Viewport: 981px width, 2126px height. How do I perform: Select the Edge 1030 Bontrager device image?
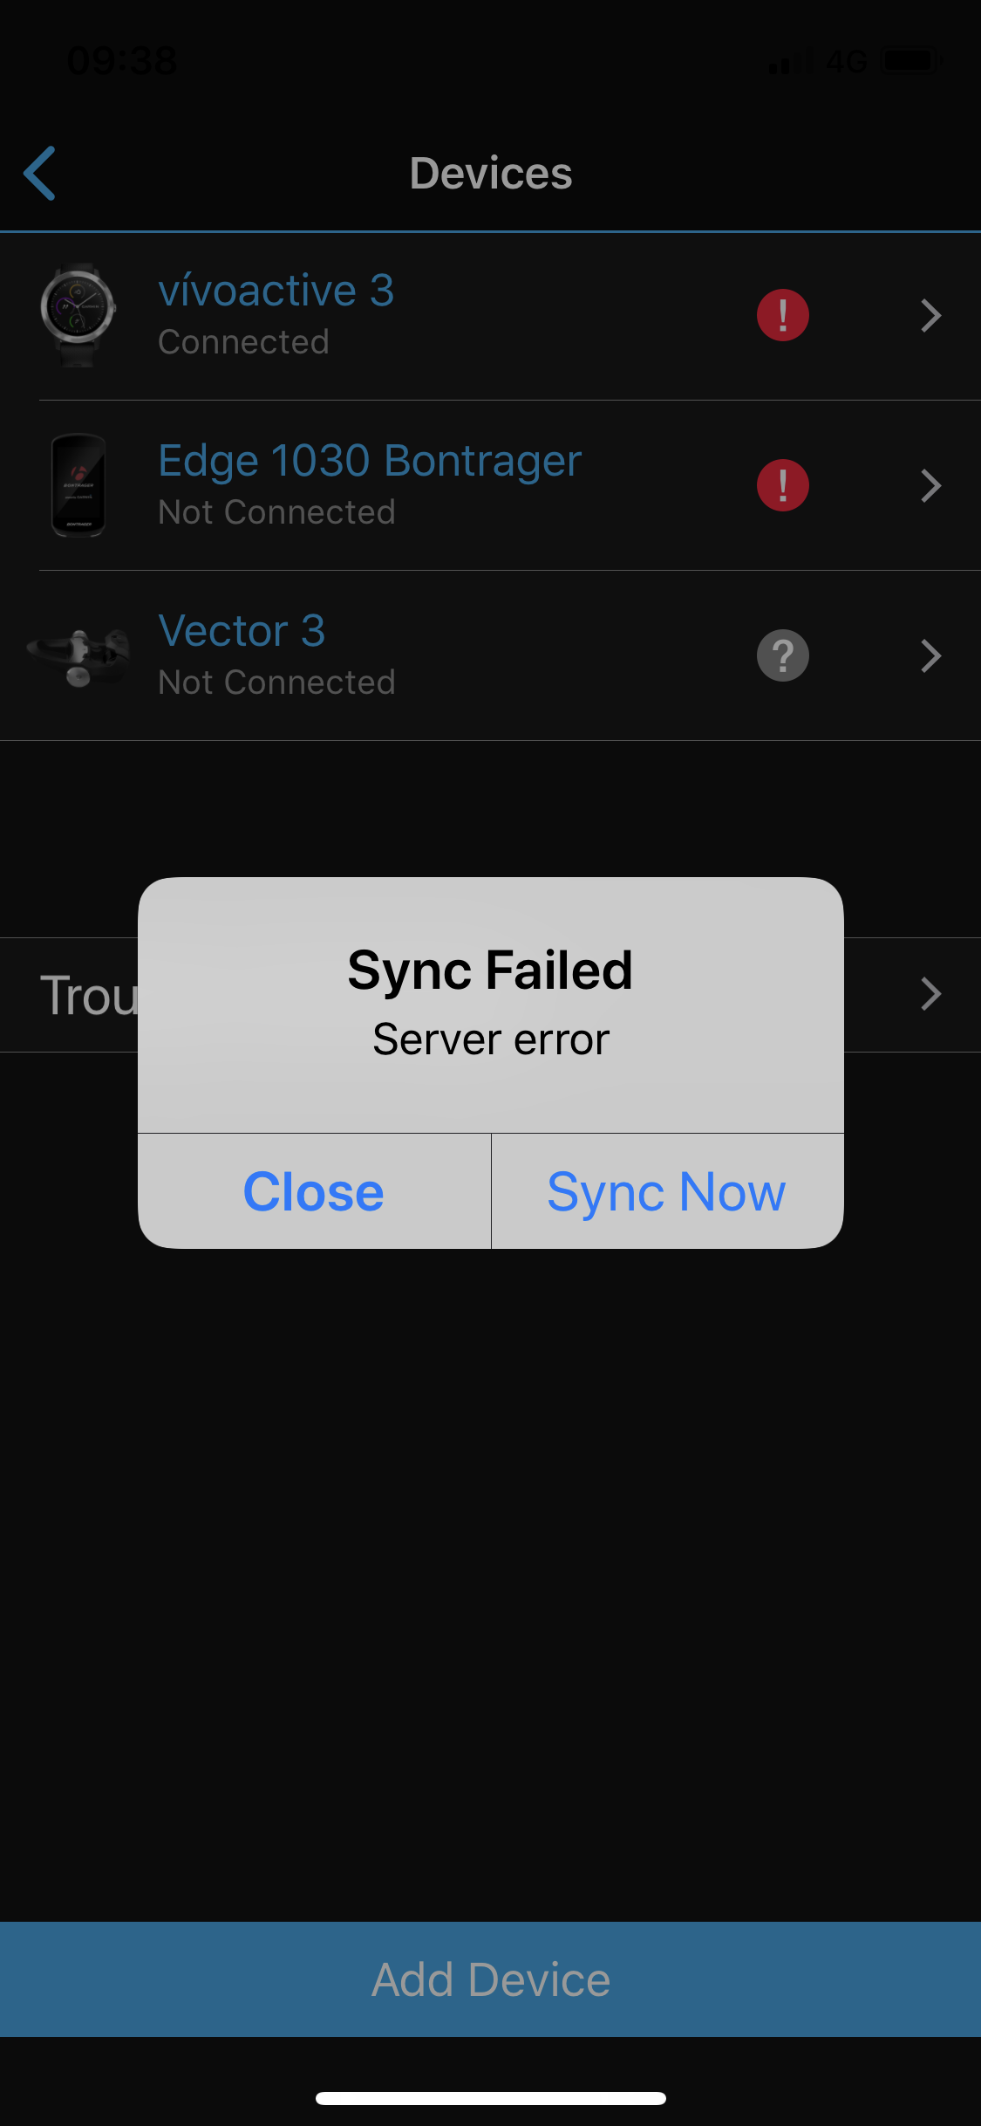78,485
